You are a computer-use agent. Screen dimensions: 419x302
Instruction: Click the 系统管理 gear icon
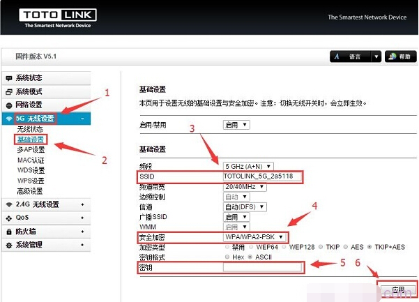point(9,245)
